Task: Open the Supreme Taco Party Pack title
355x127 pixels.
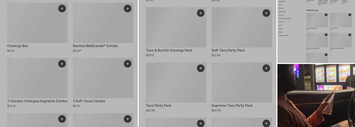Action: [x=232, y=106]
